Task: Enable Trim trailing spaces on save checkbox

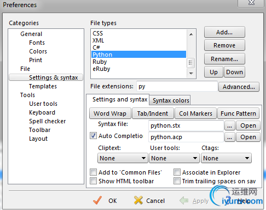Action: click(x=177, y=181)
